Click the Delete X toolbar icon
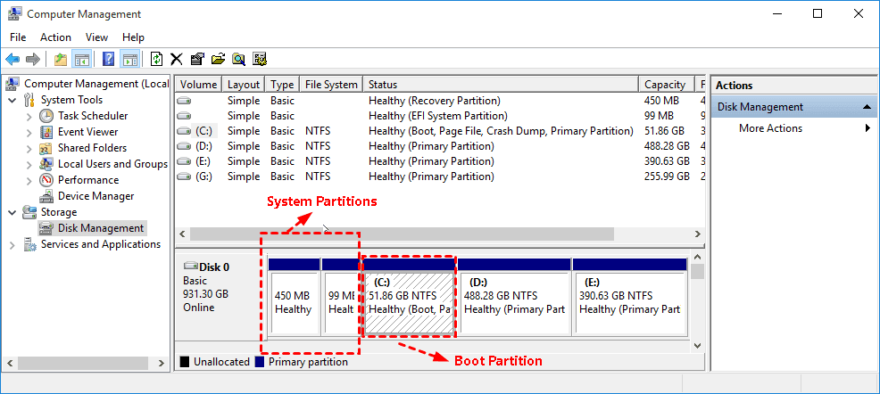 pos(176,60)
